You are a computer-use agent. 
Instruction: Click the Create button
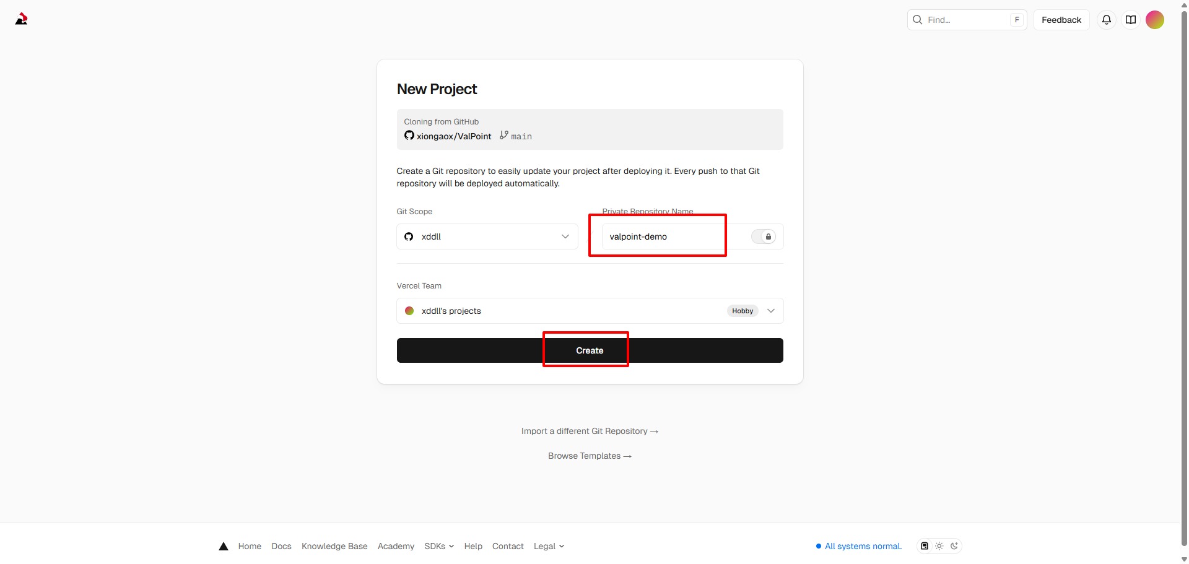590,350
